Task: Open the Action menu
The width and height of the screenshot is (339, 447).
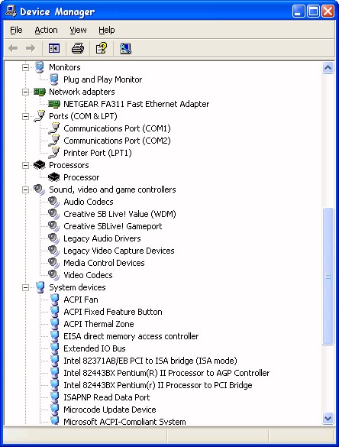Action: [x=46, y=30]
